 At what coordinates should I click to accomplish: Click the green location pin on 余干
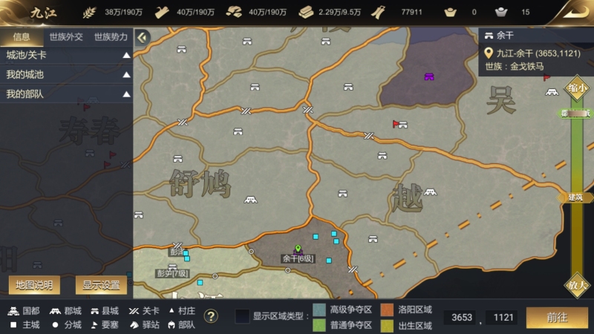[298, 249]
